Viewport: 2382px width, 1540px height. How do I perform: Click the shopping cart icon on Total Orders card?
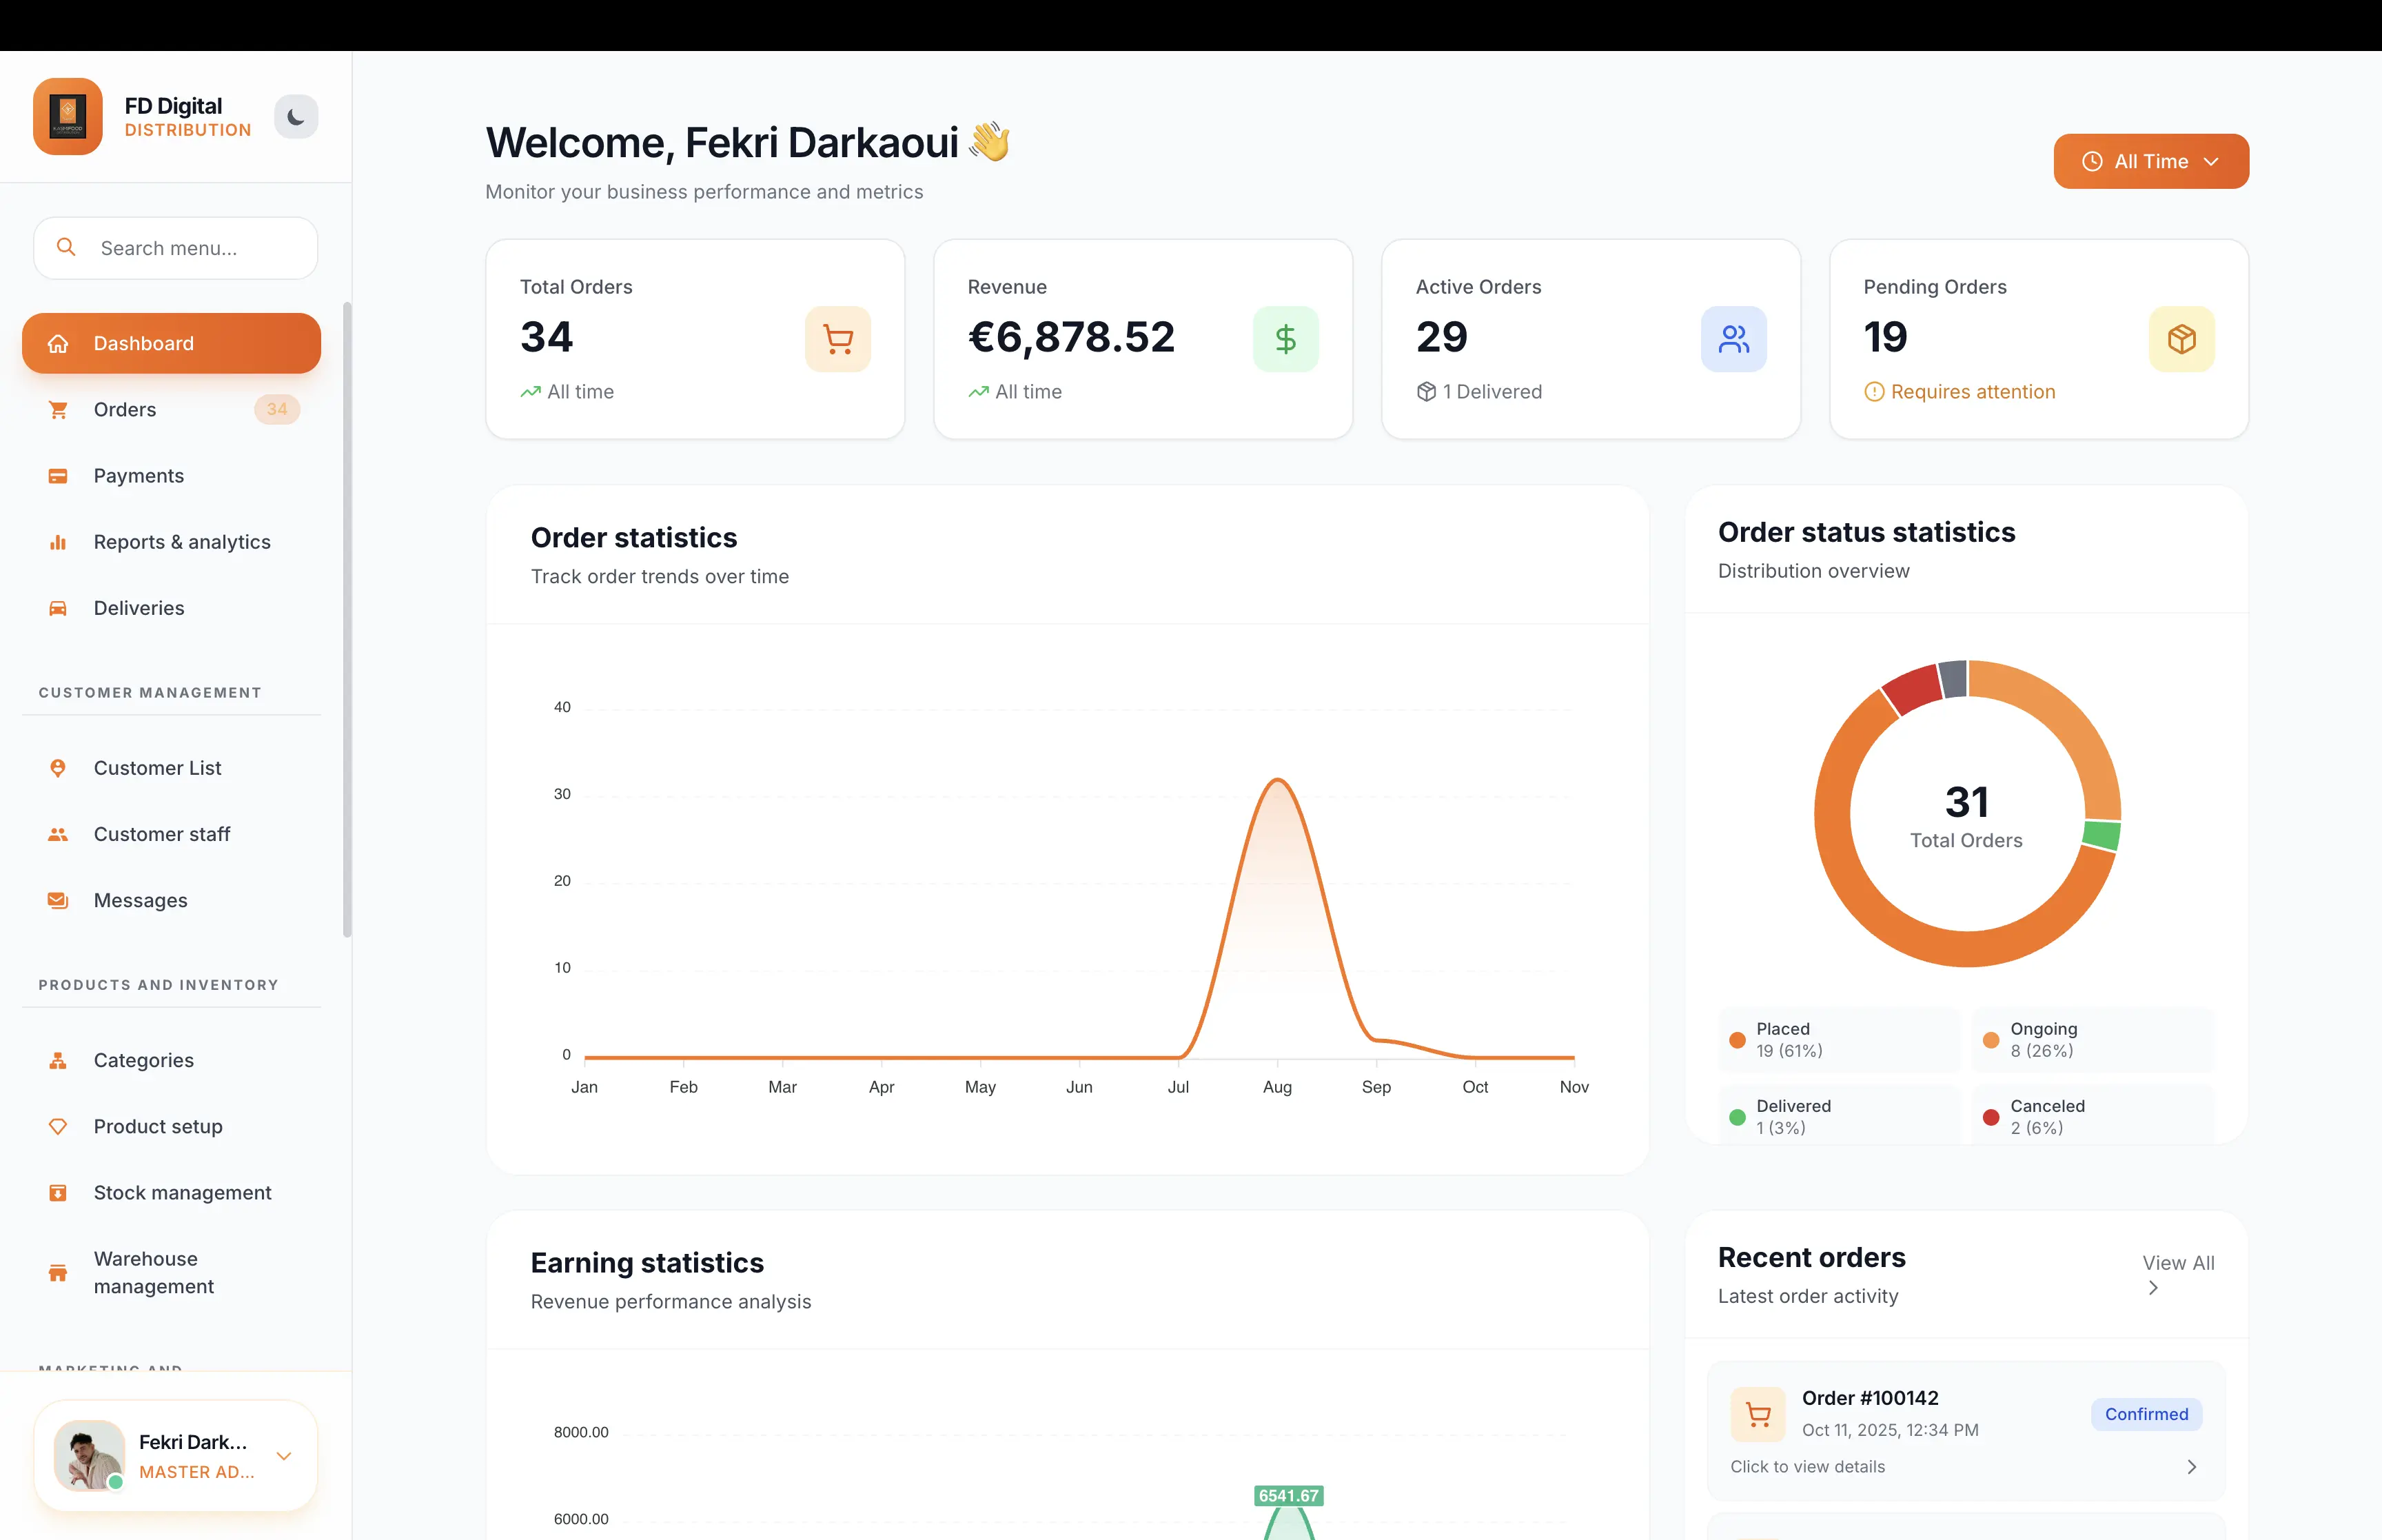click(839, 339)
